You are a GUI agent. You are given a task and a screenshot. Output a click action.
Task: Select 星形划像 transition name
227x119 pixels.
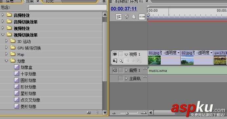[28, 93]
